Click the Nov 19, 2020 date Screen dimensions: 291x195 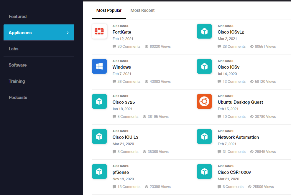tap(123, 179)
